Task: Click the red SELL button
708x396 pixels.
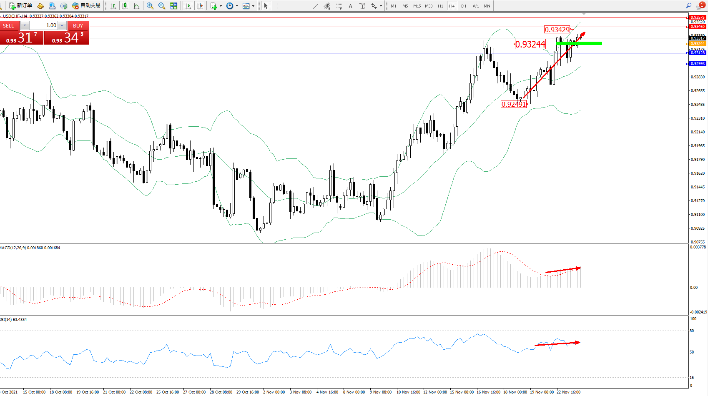Action: coord(9,25)
